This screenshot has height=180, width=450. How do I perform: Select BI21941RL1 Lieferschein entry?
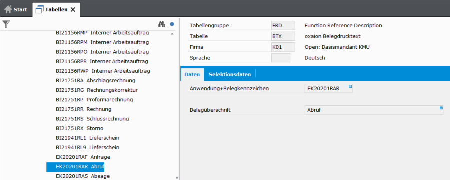pyautogui.click(x=88, y=138)
